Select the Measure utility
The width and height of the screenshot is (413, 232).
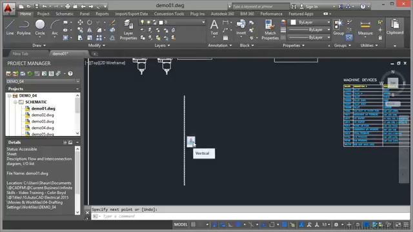[x=365, y=27]
